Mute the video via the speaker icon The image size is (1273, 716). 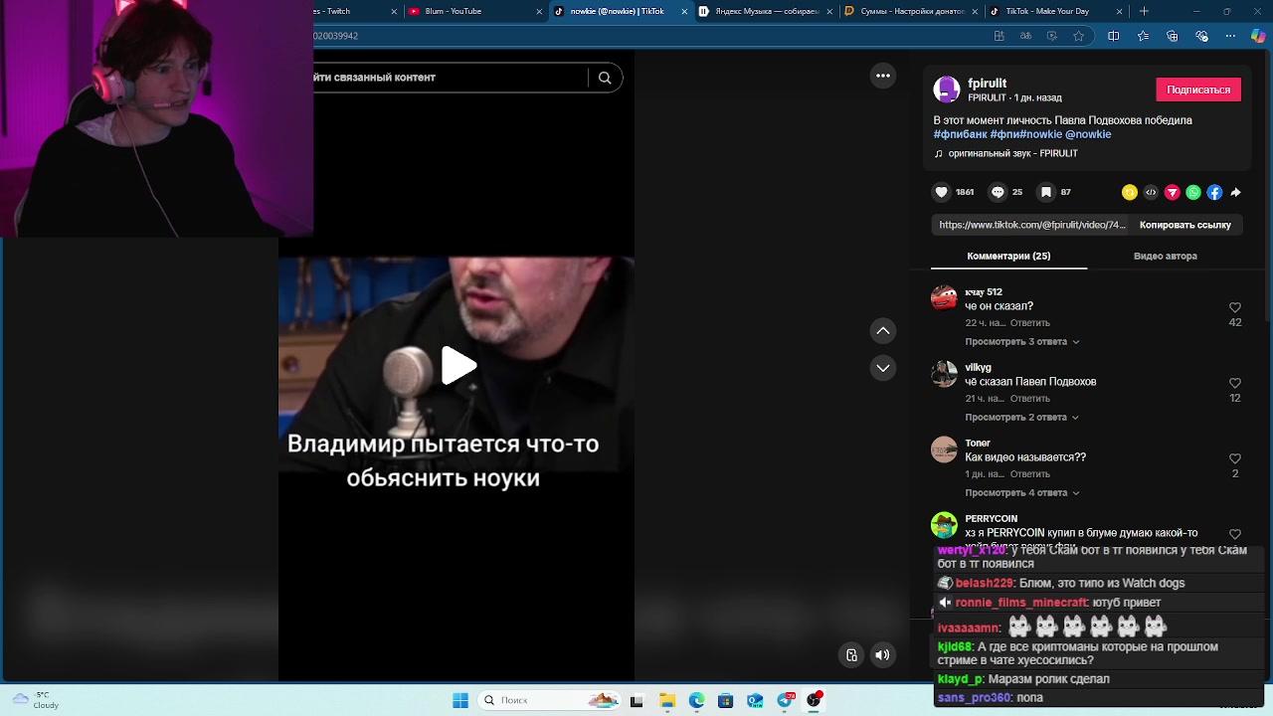tap(883, 654)
